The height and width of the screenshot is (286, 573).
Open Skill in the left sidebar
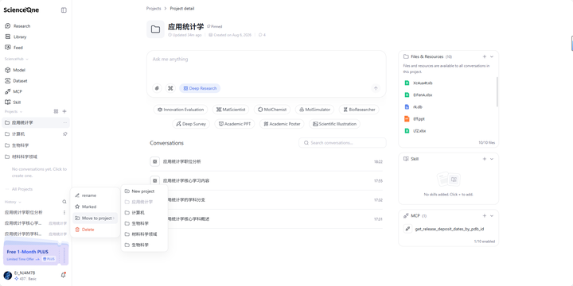point(17,102)
